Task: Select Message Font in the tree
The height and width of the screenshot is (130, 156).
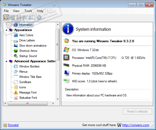Action: point(28,92)
